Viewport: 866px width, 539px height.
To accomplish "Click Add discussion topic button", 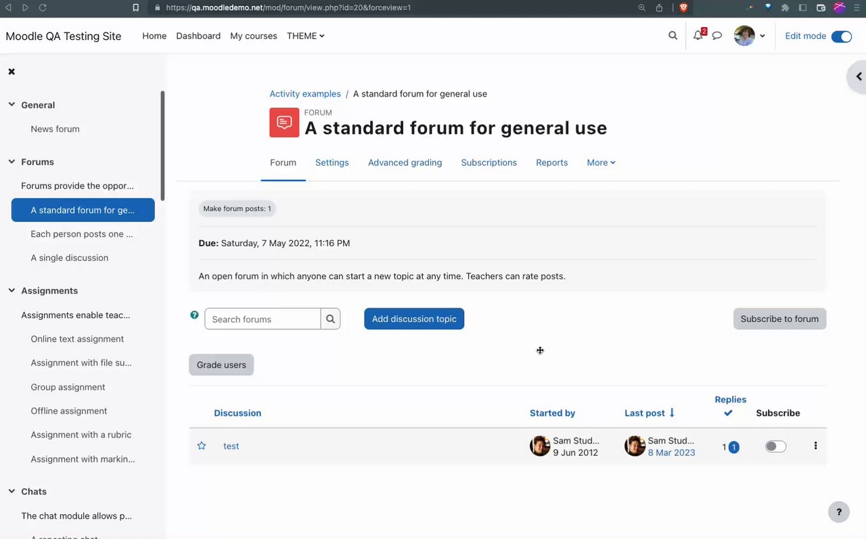I will (414, 319).
